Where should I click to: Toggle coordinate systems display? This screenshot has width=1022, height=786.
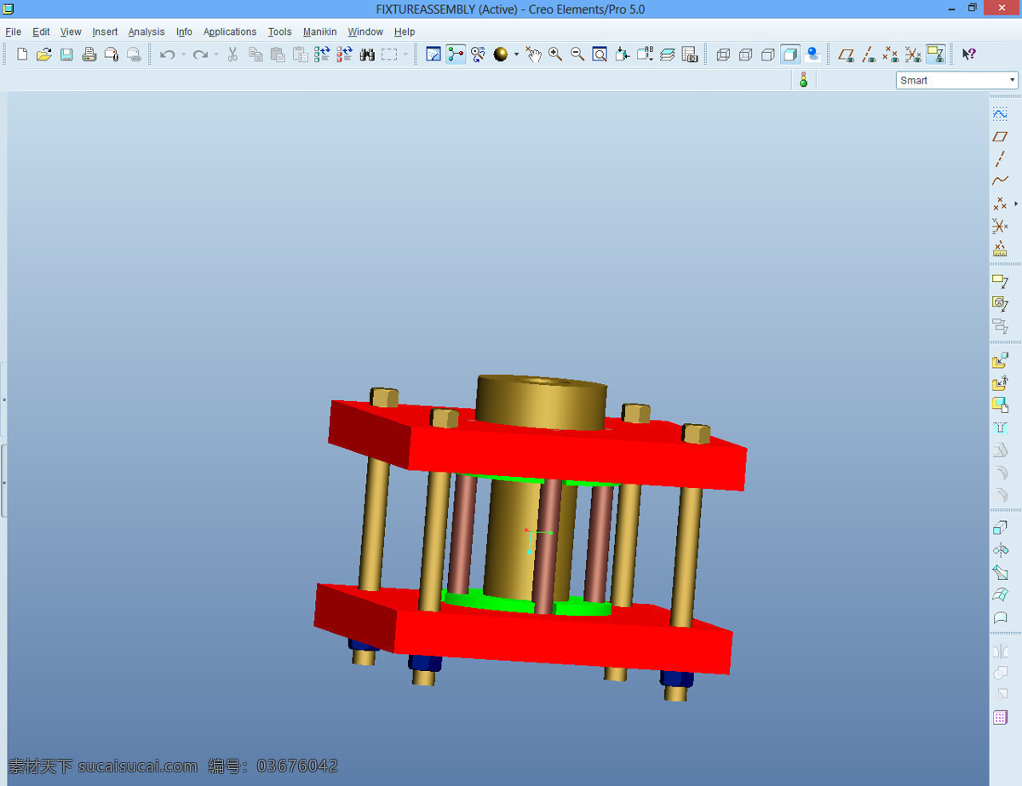pyautogui.click(x=912, y=55)
